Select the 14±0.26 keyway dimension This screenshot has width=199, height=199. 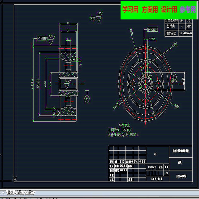[x=152, y=38]
